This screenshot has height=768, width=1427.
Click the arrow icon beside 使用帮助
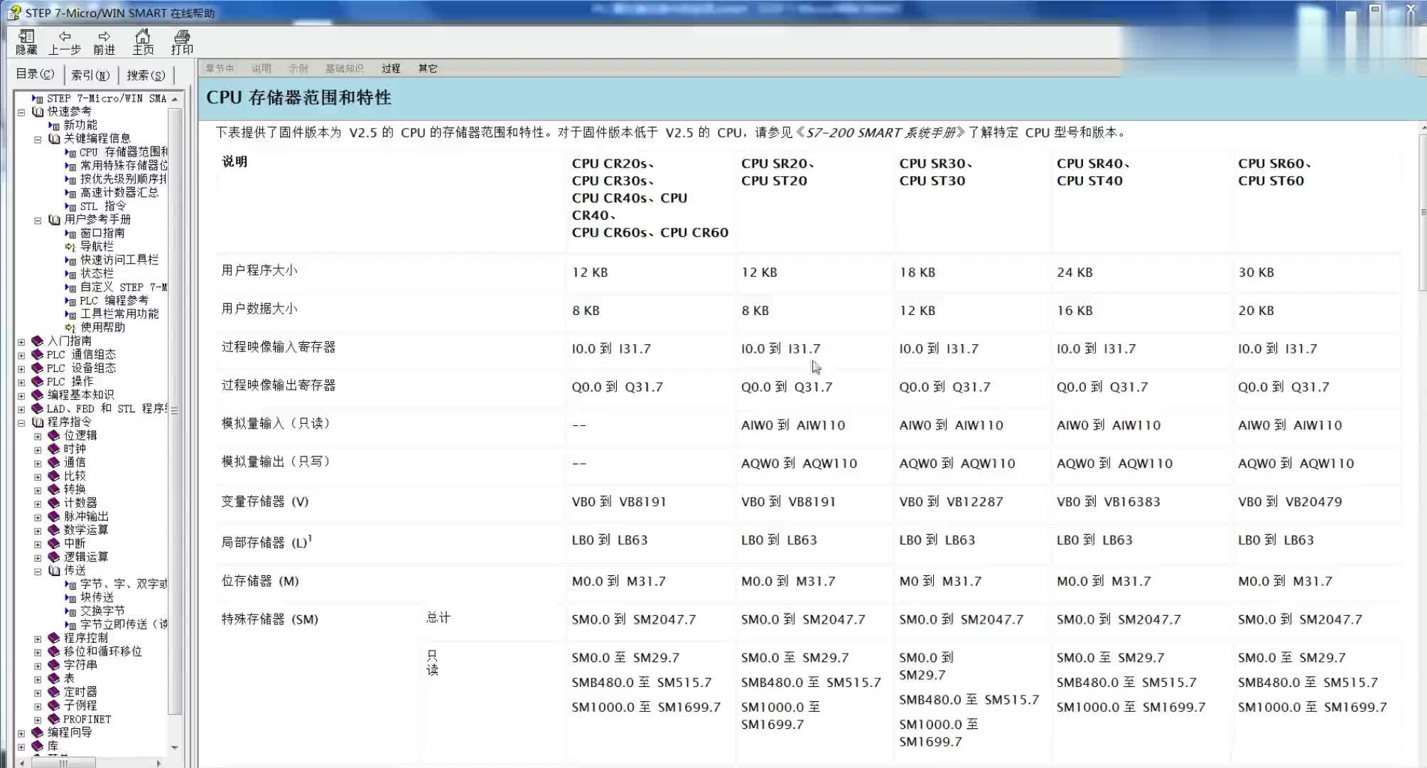click(70, 328)
